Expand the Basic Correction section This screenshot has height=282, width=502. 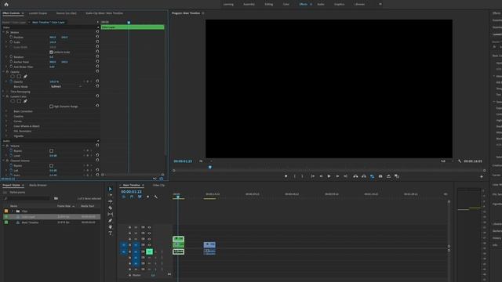pyautogui.click(x=6, y=111)
